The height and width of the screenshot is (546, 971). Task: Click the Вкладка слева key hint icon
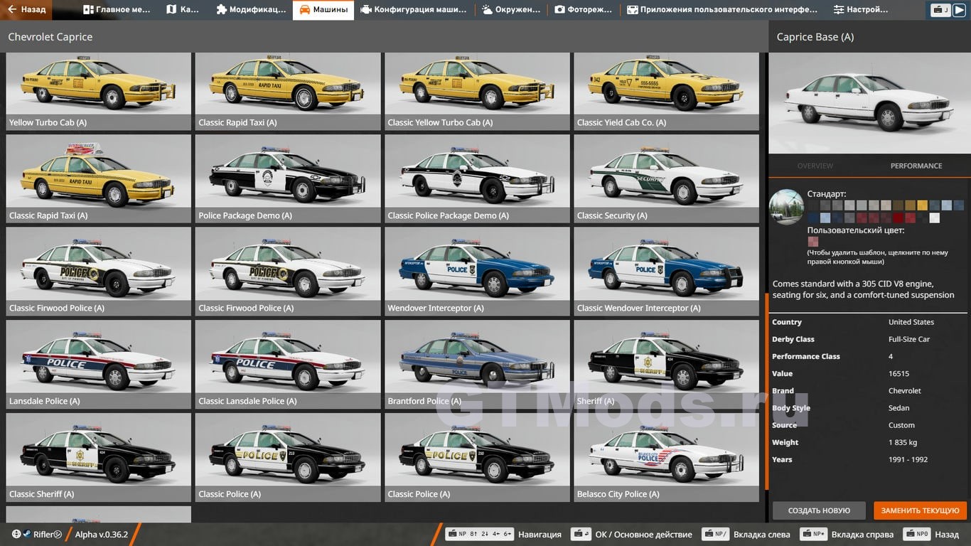[716, 534]
